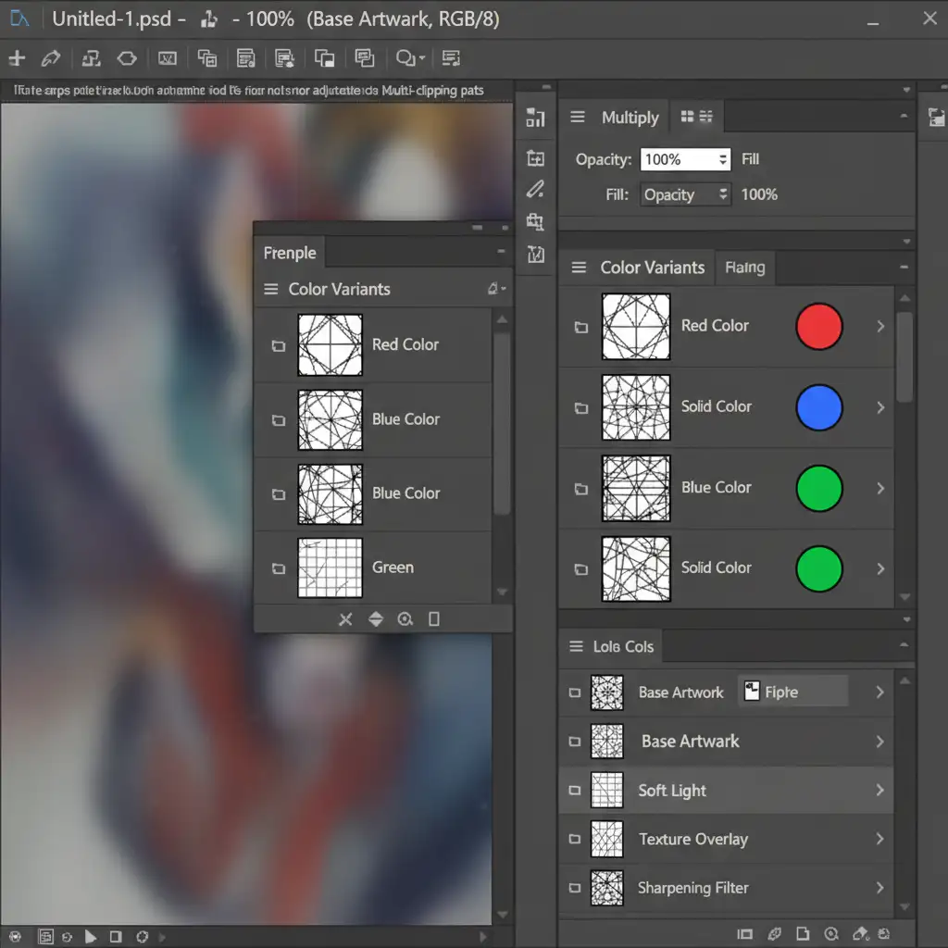Image resolution: width=948 pixels, height=948 pixels.
Task: Toggle visibility of the Green layer in floating panel
Action: (x=278, y=568)
